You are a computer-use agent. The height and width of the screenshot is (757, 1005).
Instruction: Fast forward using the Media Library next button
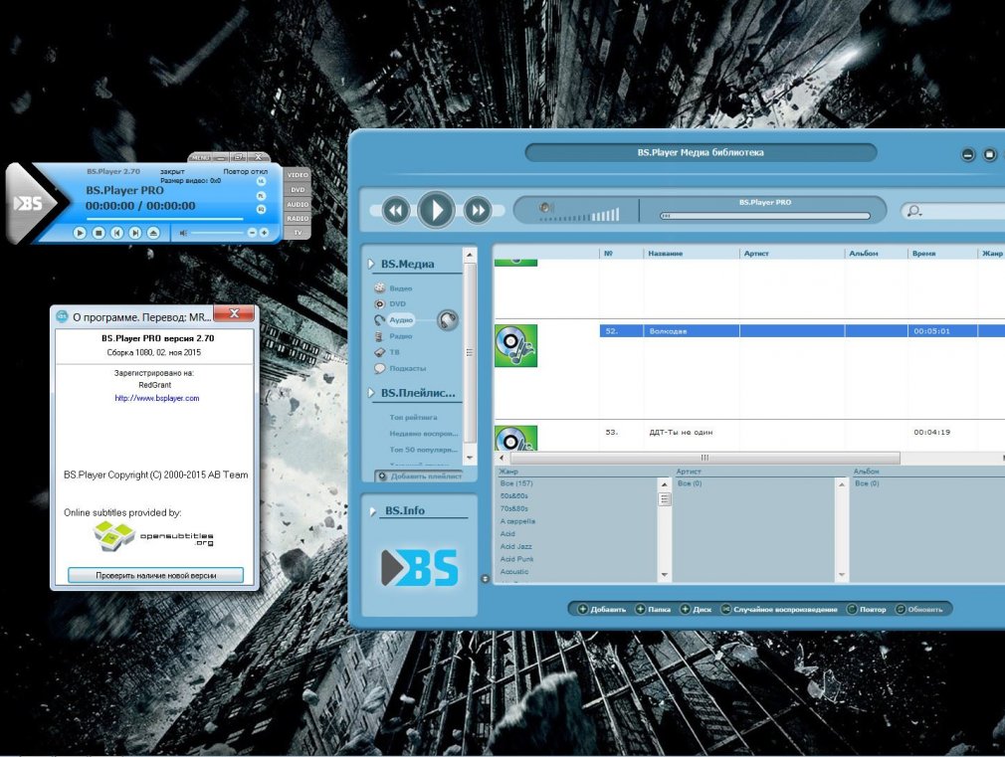pos(477,210)
